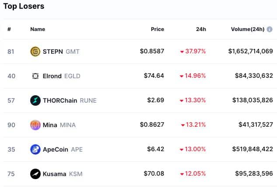277x187 pixels.
Task: Click the STEPN gold coin icon
Action: point(35,52)
